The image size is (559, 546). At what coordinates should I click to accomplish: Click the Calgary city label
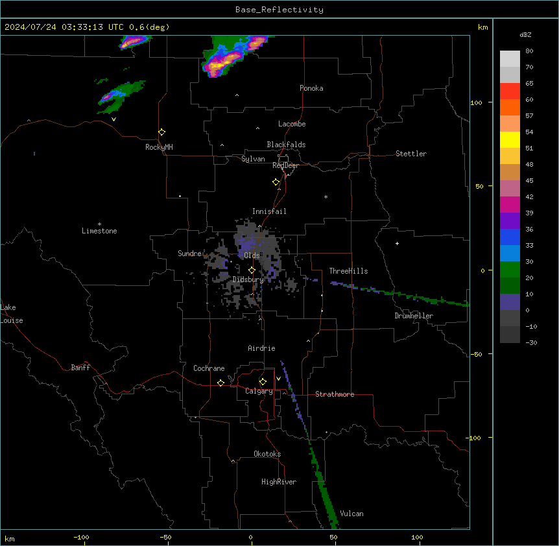pyautogui.click(x=259, y=391)
